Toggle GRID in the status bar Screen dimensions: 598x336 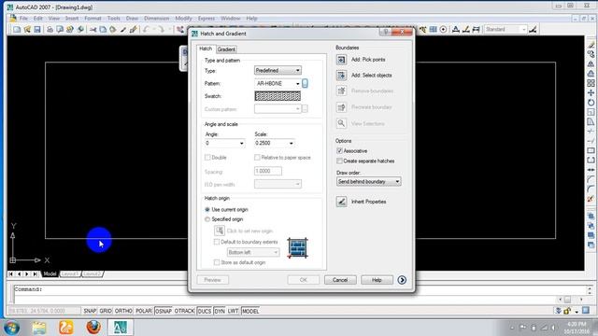click(106, 311)
